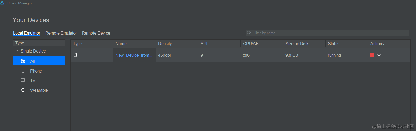The image size is (416, 131).
Task: Open the New_Device_from... device link
Action: pyautogui.click(x=134, y=55)
